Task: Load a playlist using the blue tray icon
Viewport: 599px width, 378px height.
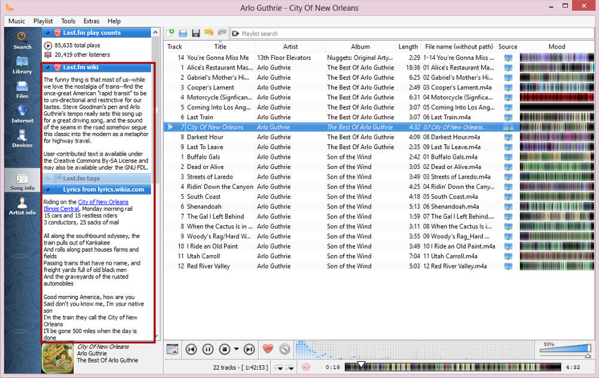Action: [183, 34]
